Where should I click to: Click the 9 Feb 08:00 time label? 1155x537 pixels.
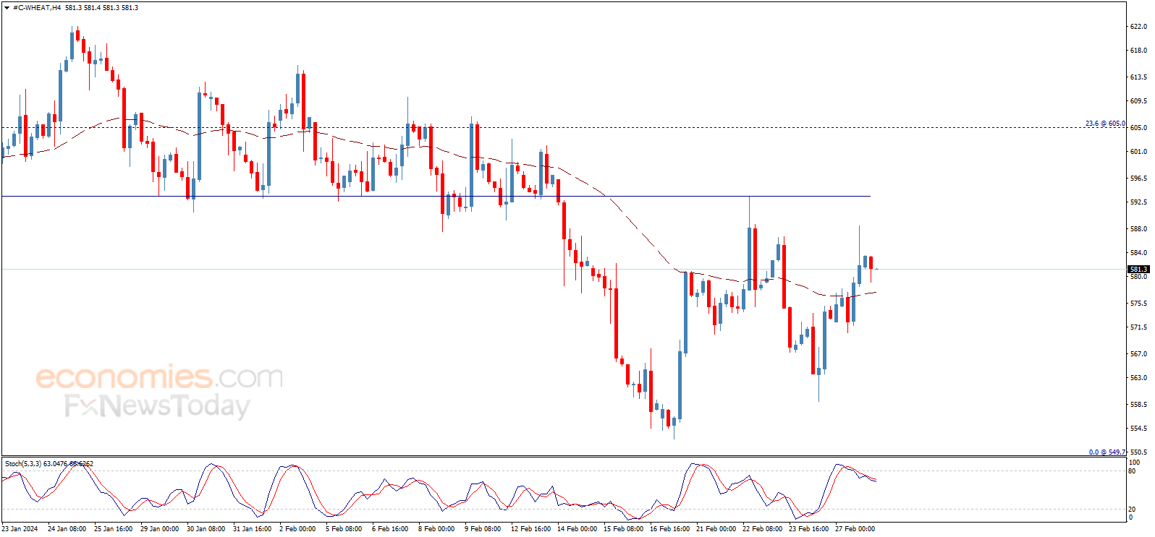[x=483, y=529]
